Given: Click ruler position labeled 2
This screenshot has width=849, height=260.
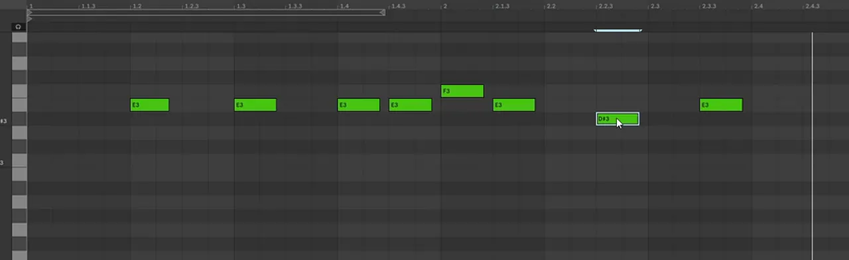Looking at the screenshot, I should coord(445,6).
